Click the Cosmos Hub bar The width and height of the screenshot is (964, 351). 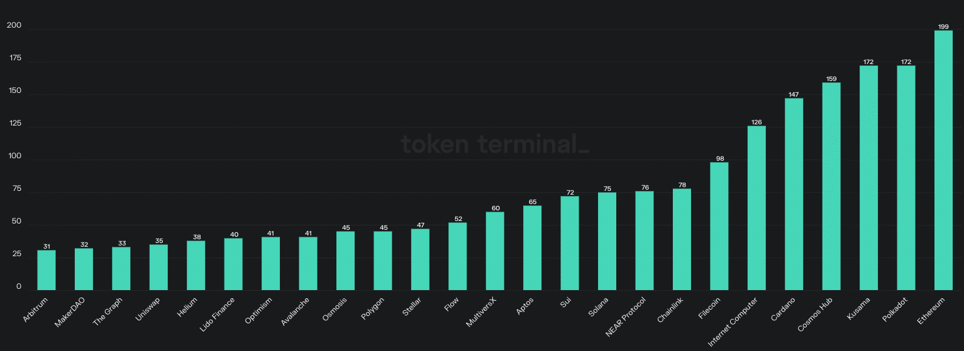tap(831, 186)
